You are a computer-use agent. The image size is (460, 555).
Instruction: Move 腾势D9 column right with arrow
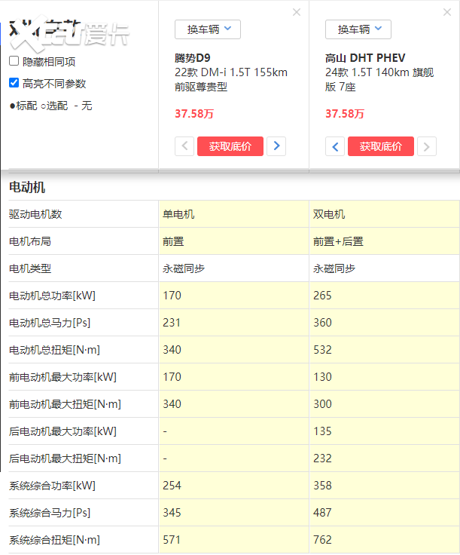[x=276, y=146]
